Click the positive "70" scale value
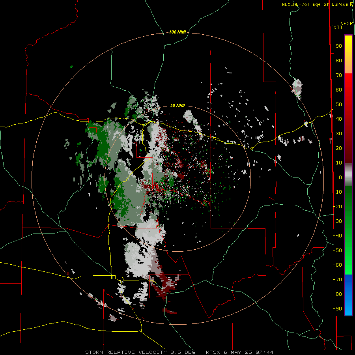This screenshot has height=355, width=355. pos(339,75)
